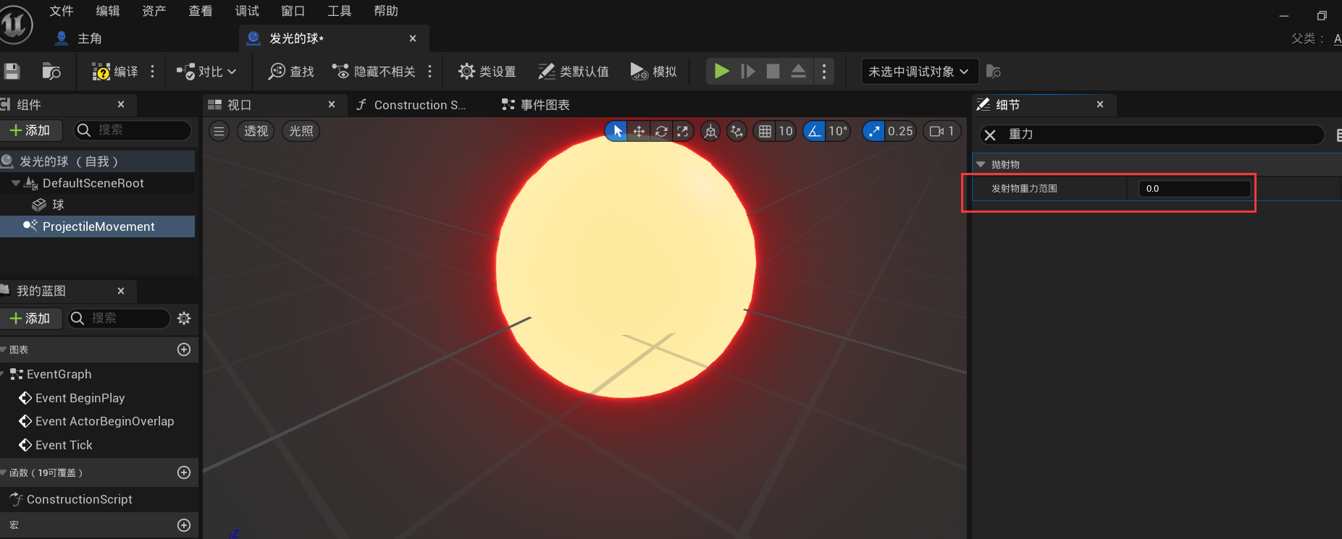Select Event ActorBeginOverlap entry
Screen dimensions: 1342x539
104,421
